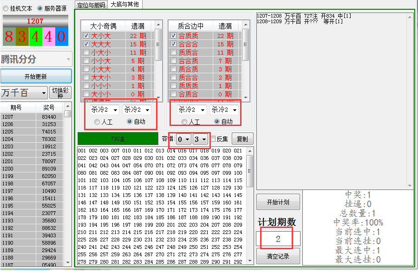The image size is (418, 272).
Task: Click the 开始计划 button
Action: click(278, 202)
